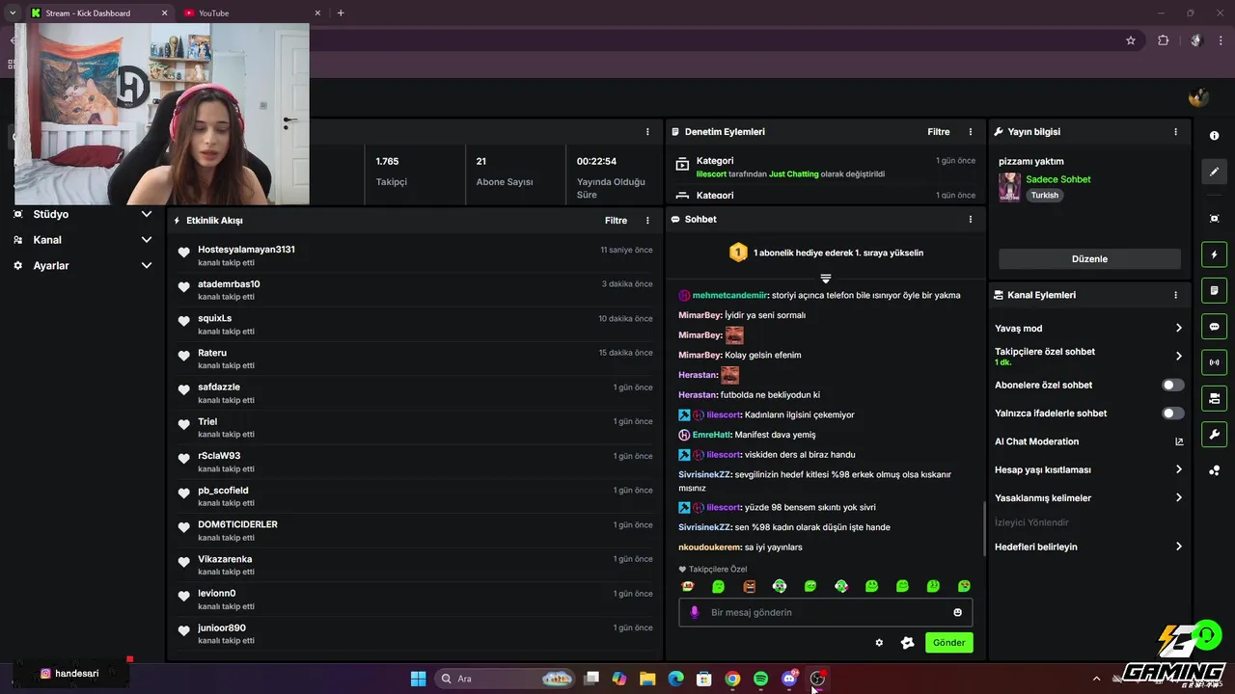Open Yayın bilgisi three-dot menu
This screenshot has width=1235, height=694.
click(1175, 132)
